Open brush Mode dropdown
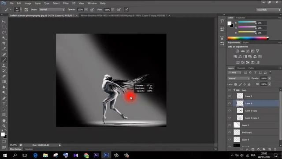This screenshot has height=159, width=282. (x=52, y=10)
